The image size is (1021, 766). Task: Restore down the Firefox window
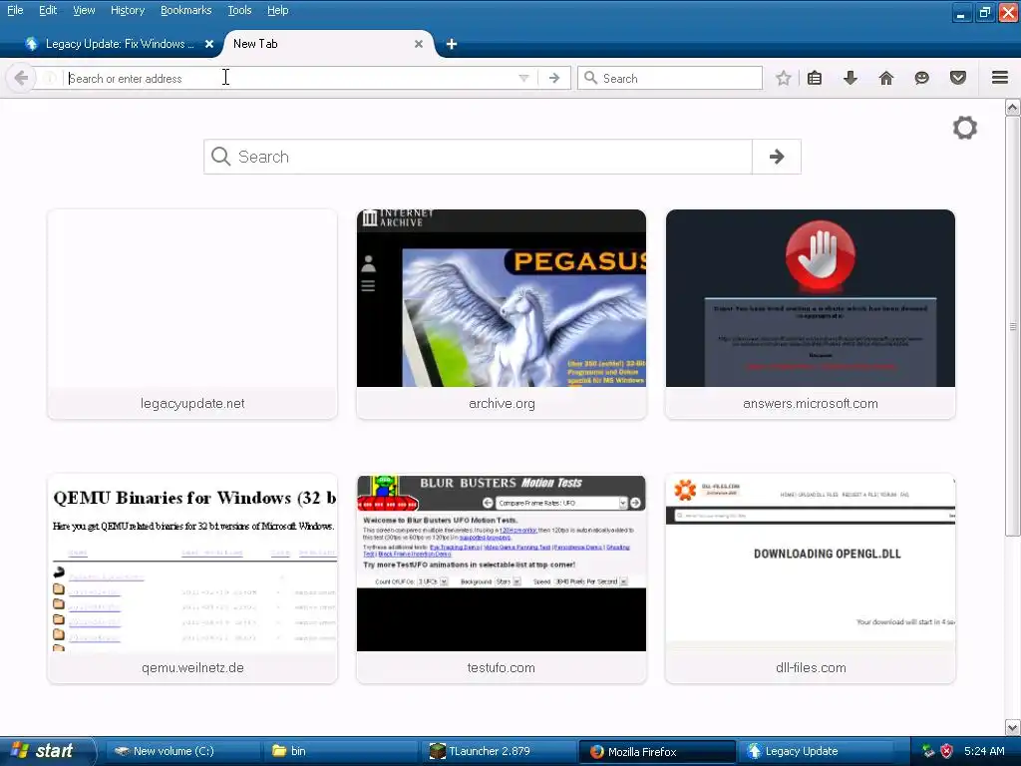[x=985, y=12]
